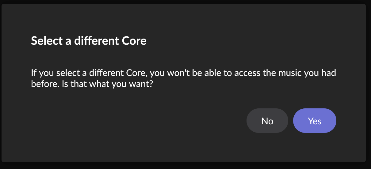Decline selecting a different Core
The image size is (371, 169).
click(x=267, y=121)
